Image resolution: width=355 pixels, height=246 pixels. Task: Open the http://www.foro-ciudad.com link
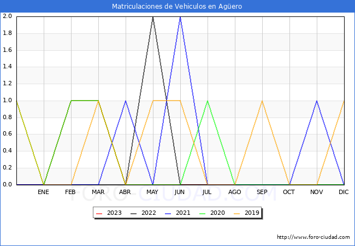[313, 237]
